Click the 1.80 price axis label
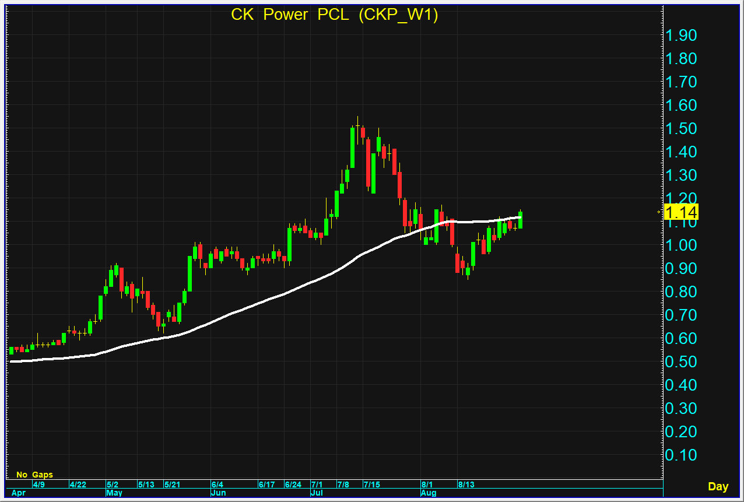Image resolution: width=744 pixels, height=502 pixels. [x=681, y=58]
